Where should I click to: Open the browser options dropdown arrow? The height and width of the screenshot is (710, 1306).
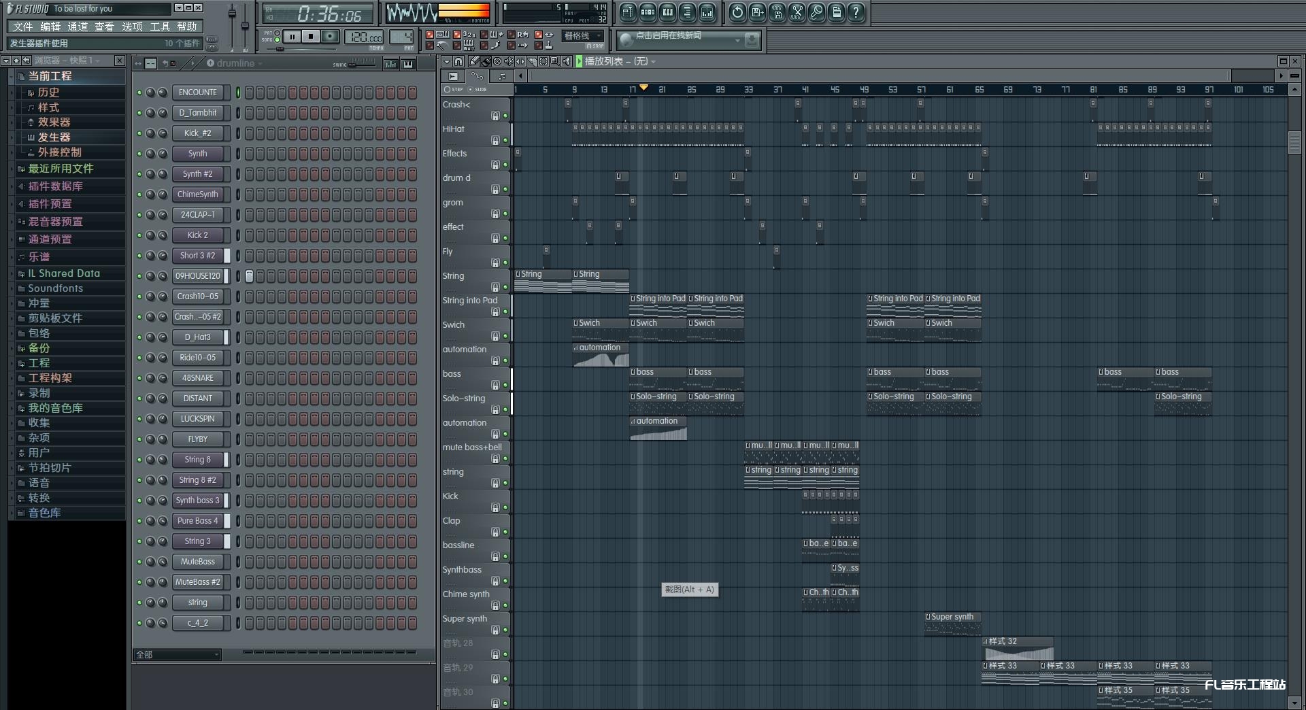coord(5,61)
